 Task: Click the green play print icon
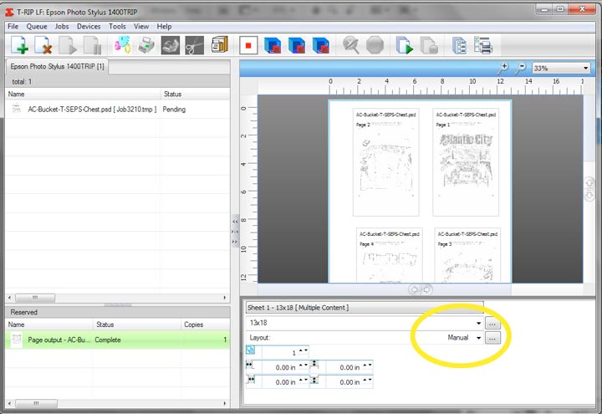pyautogui.click(x=404, y=45)
